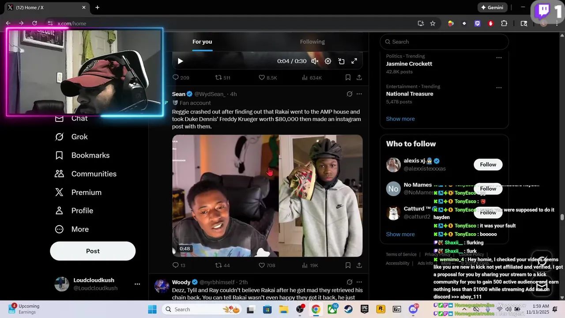Open Loudcloudkush account menu dots
Viewport: 565px width, 318px height.
pyautogui.click(x=137, y=284)
